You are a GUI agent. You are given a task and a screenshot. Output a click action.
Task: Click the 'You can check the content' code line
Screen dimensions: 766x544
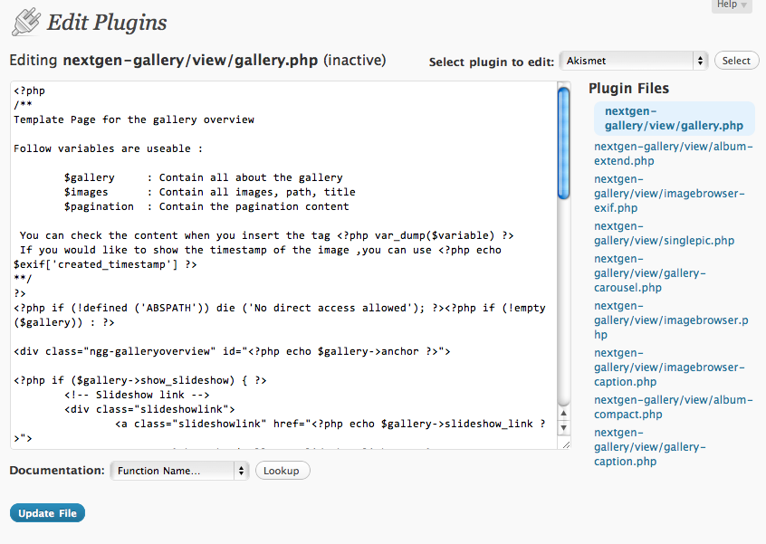[x=267, y=235]
